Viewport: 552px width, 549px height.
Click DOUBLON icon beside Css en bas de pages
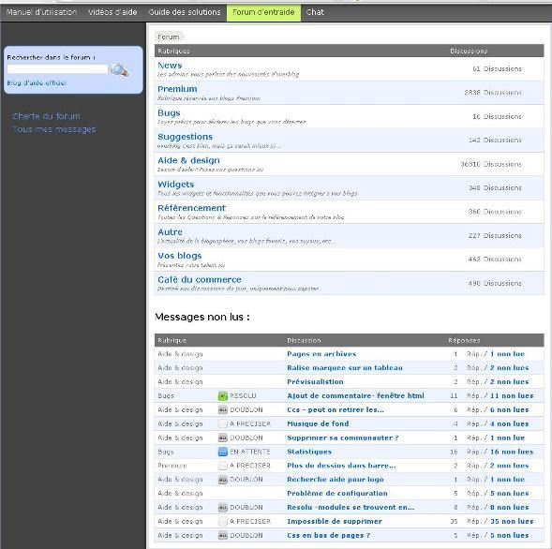tap(222, 535)
